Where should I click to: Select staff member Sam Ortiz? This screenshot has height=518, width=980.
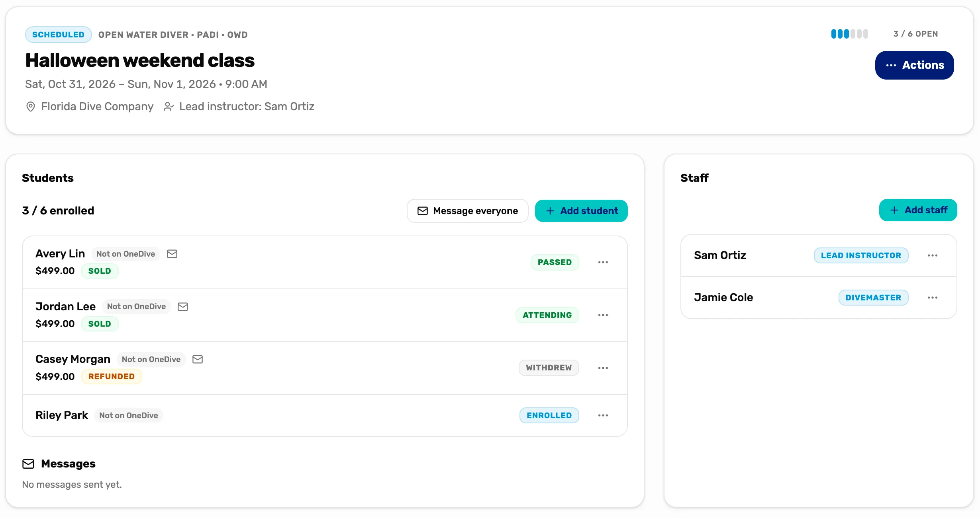[720, 255]
